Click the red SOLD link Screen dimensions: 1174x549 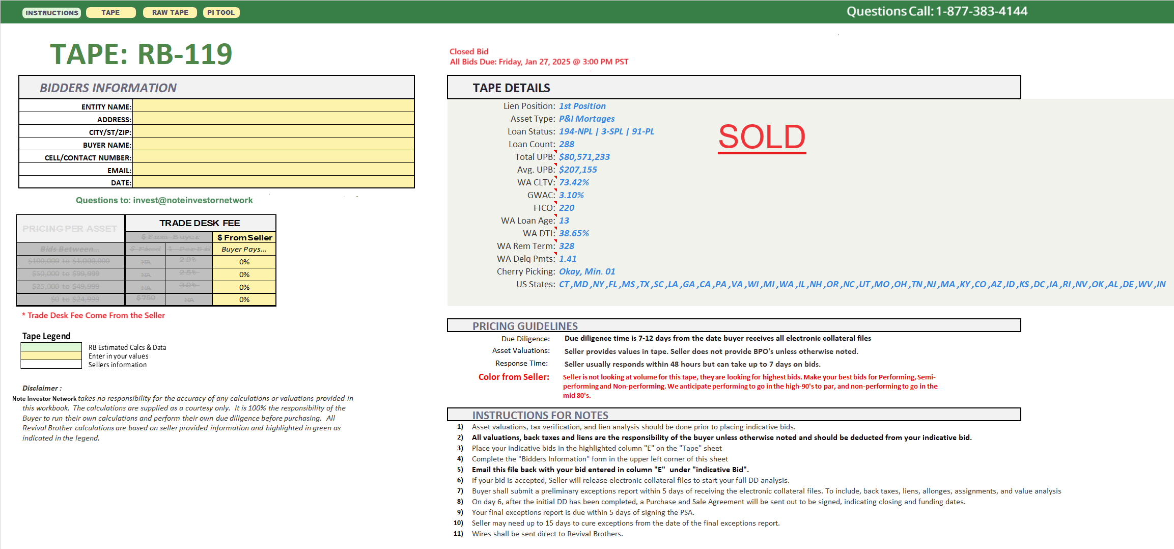coord(762,137)
